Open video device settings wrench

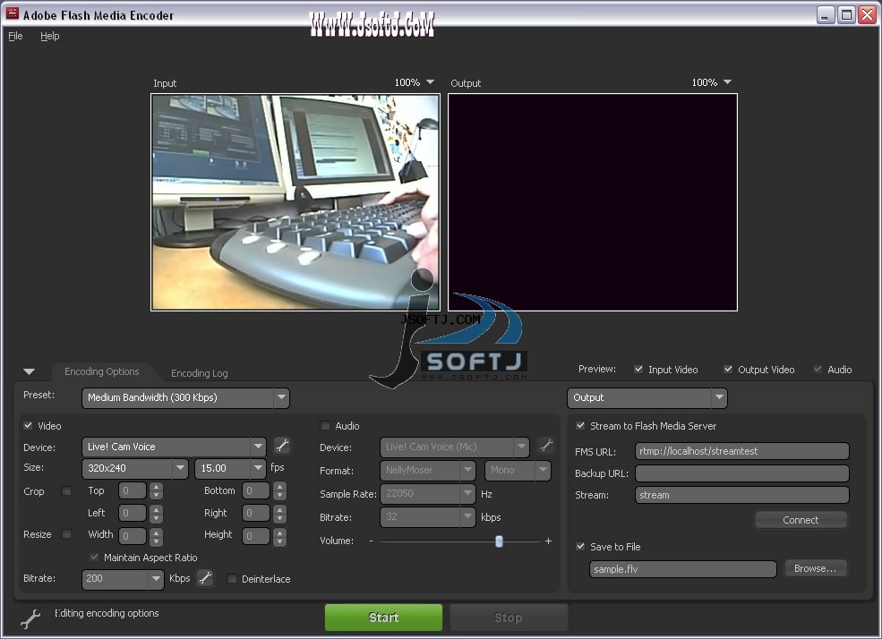coord(282,447)
